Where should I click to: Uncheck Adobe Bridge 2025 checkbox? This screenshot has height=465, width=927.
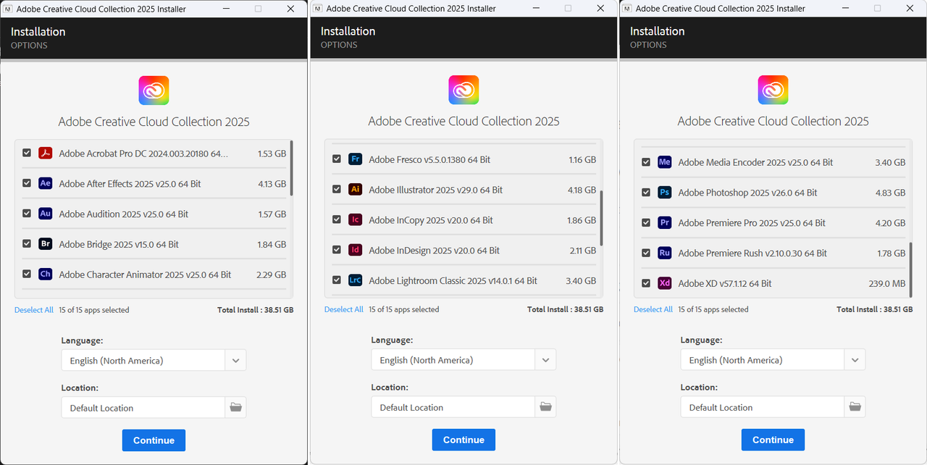[x=27, y=244]
